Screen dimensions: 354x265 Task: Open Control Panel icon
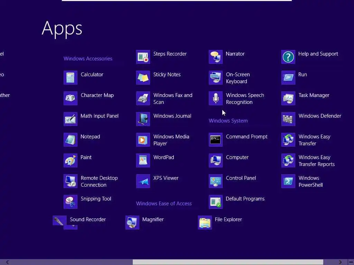click(216, 181)
